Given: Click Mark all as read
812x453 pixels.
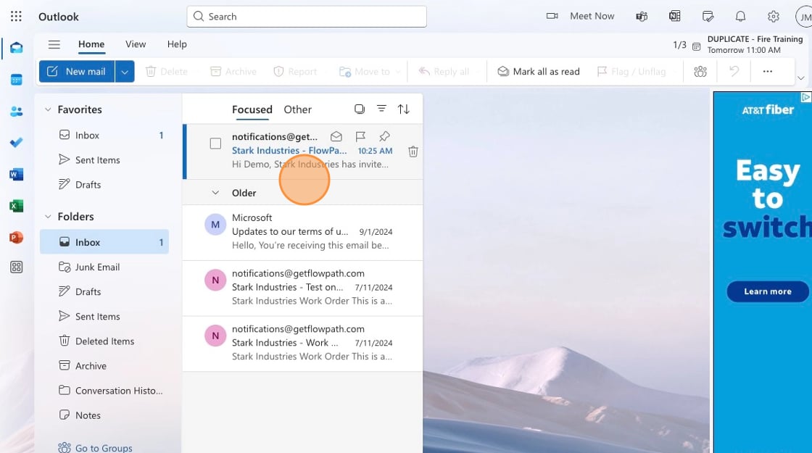Looking at the screenshot, I should tap(539, 72).
